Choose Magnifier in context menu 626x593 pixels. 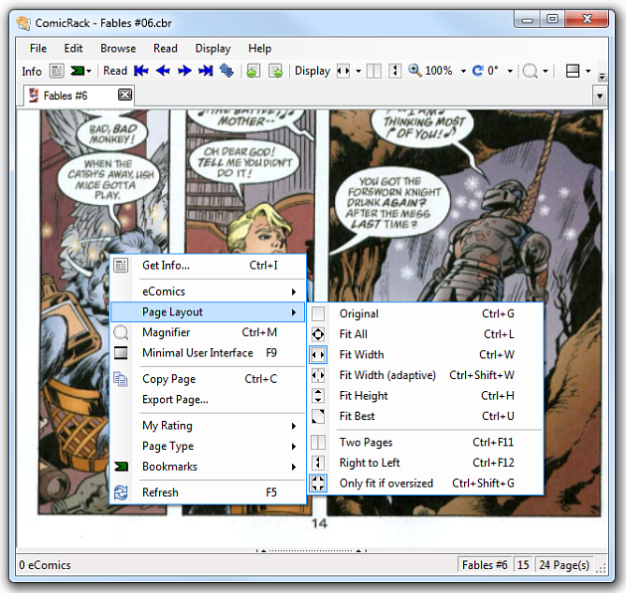[208, 332]
